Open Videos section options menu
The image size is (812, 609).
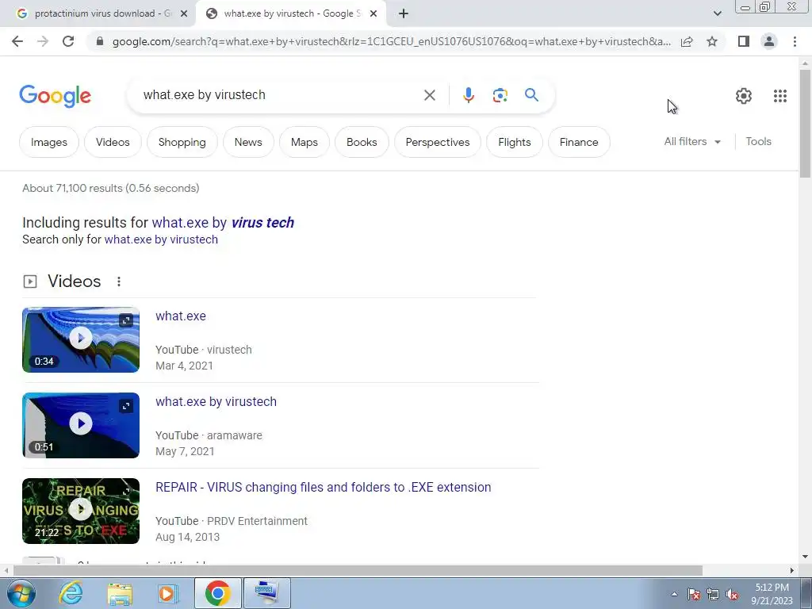pyautogui.click(x=119, y=282)
